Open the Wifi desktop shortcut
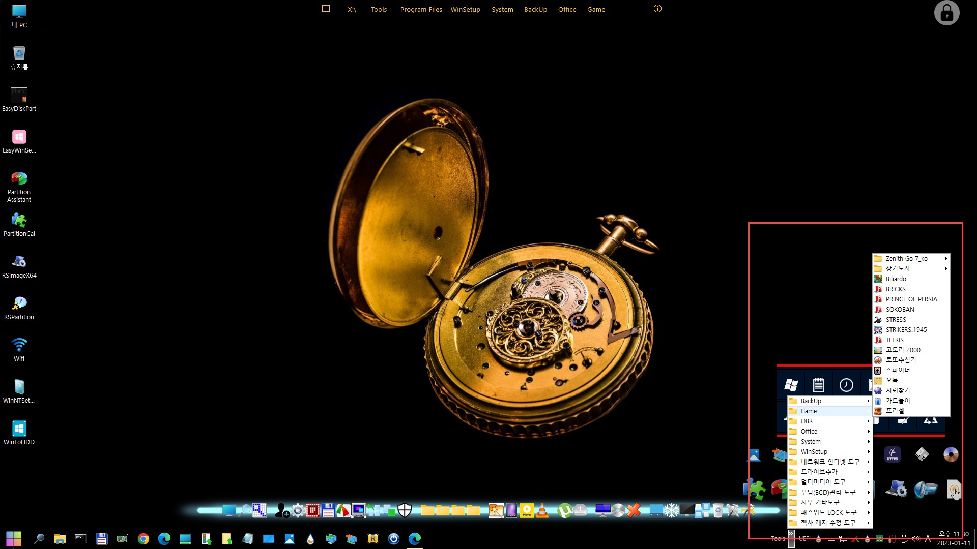The width and height of the screenshot is (977, 549). pos(19,350)
